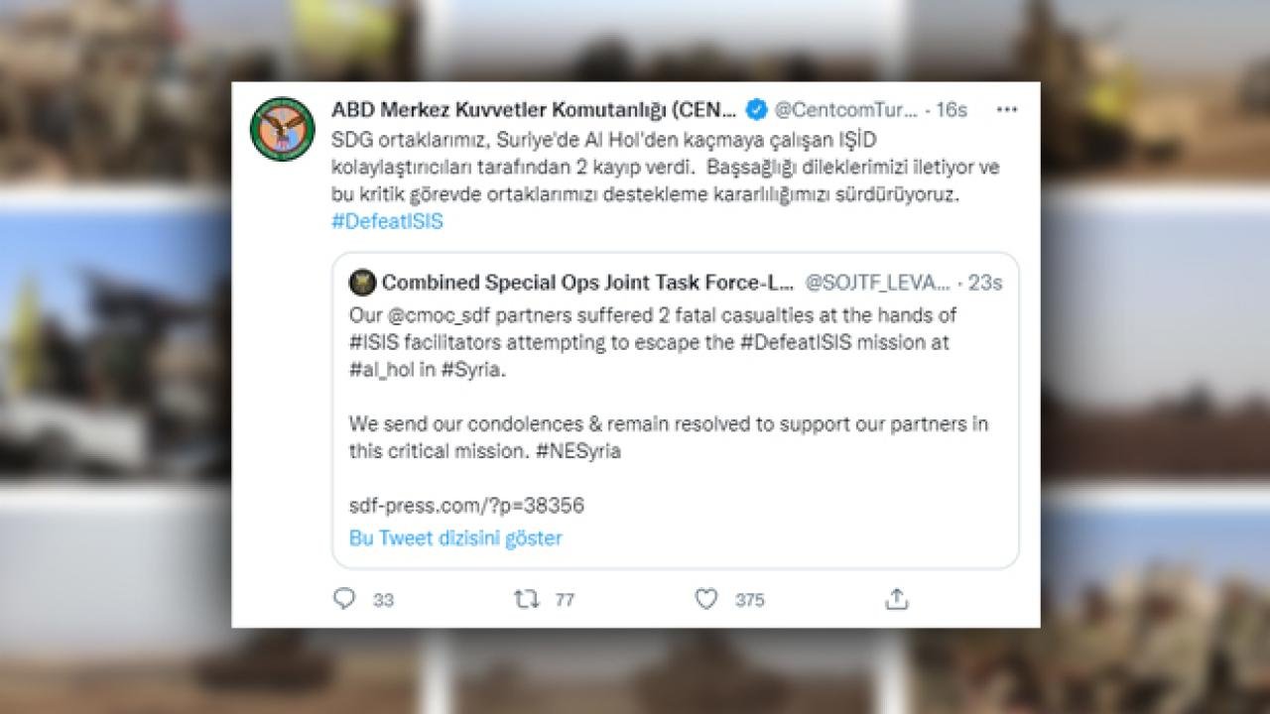Click the @CentcomTur handle
Viewport: 1270px width, 714px height.
tap(845, 109)
